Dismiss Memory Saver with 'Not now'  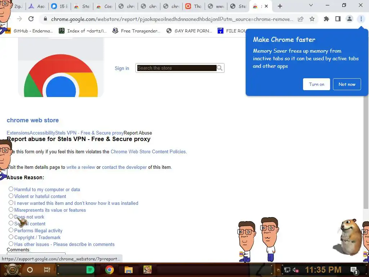coord(347,84)
